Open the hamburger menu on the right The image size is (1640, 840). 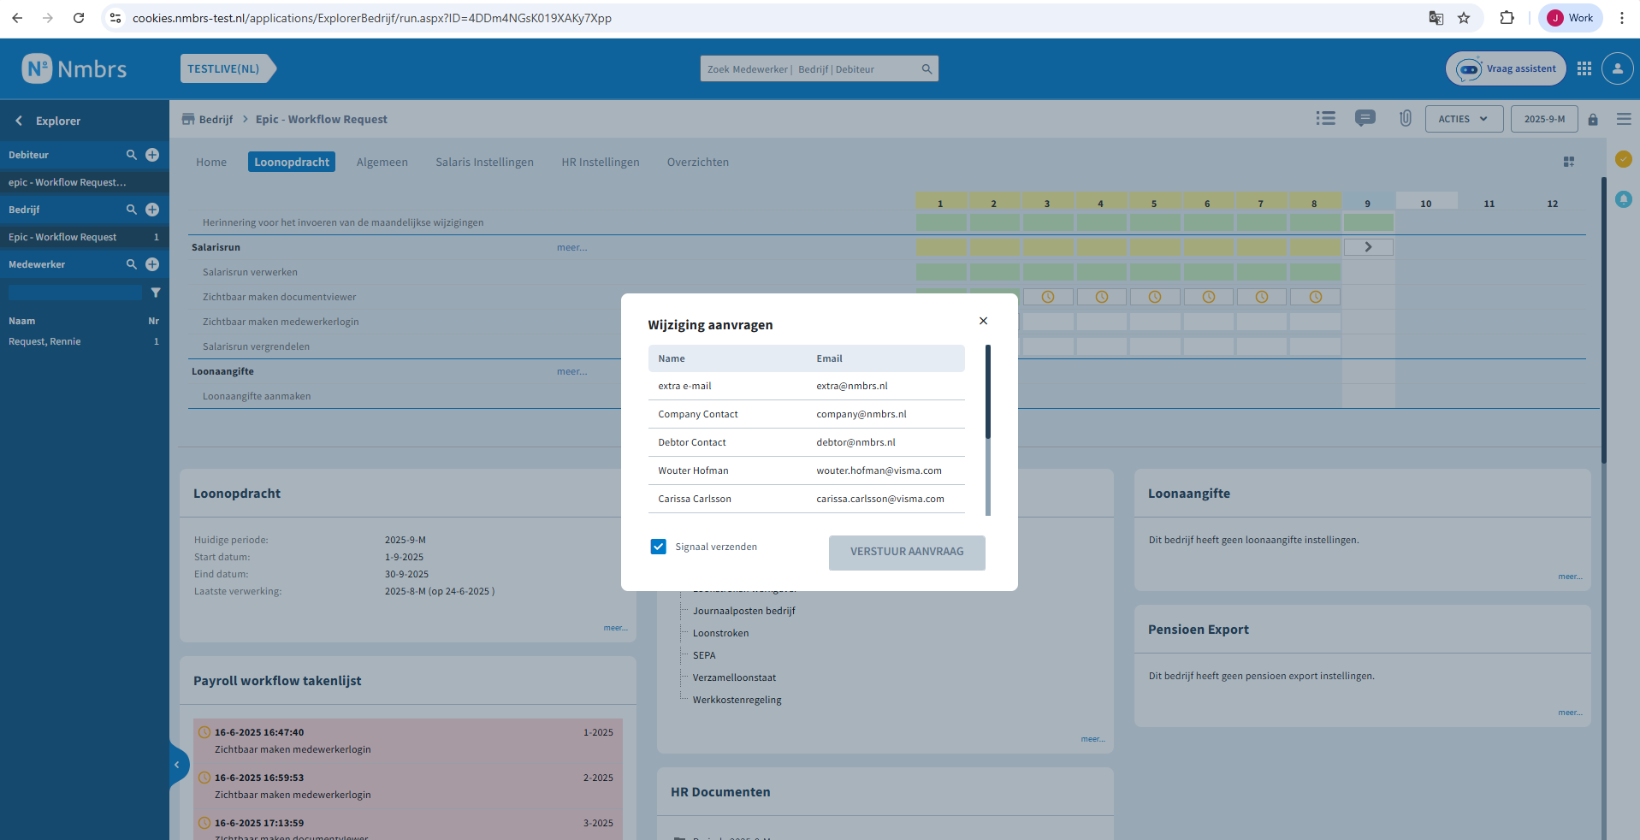tap(1624, 119)
